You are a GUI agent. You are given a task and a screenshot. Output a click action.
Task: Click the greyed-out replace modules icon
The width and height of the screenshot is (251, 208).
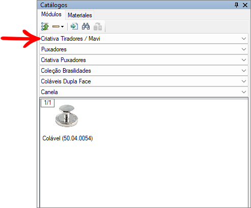pos(98,26)
